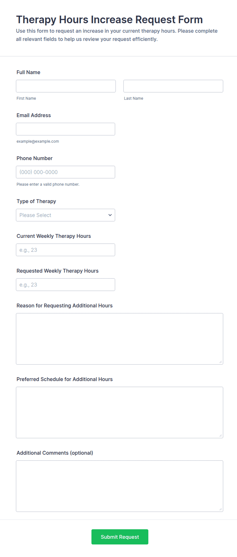Focus the Email Address field

point(65,129)
